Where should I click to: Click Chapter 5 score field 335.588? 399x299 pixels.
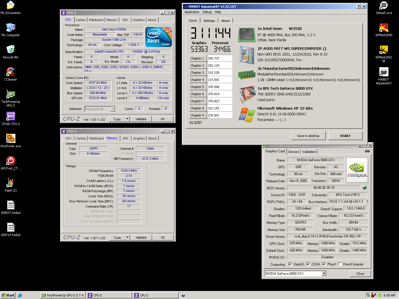(x=219, y=87)
